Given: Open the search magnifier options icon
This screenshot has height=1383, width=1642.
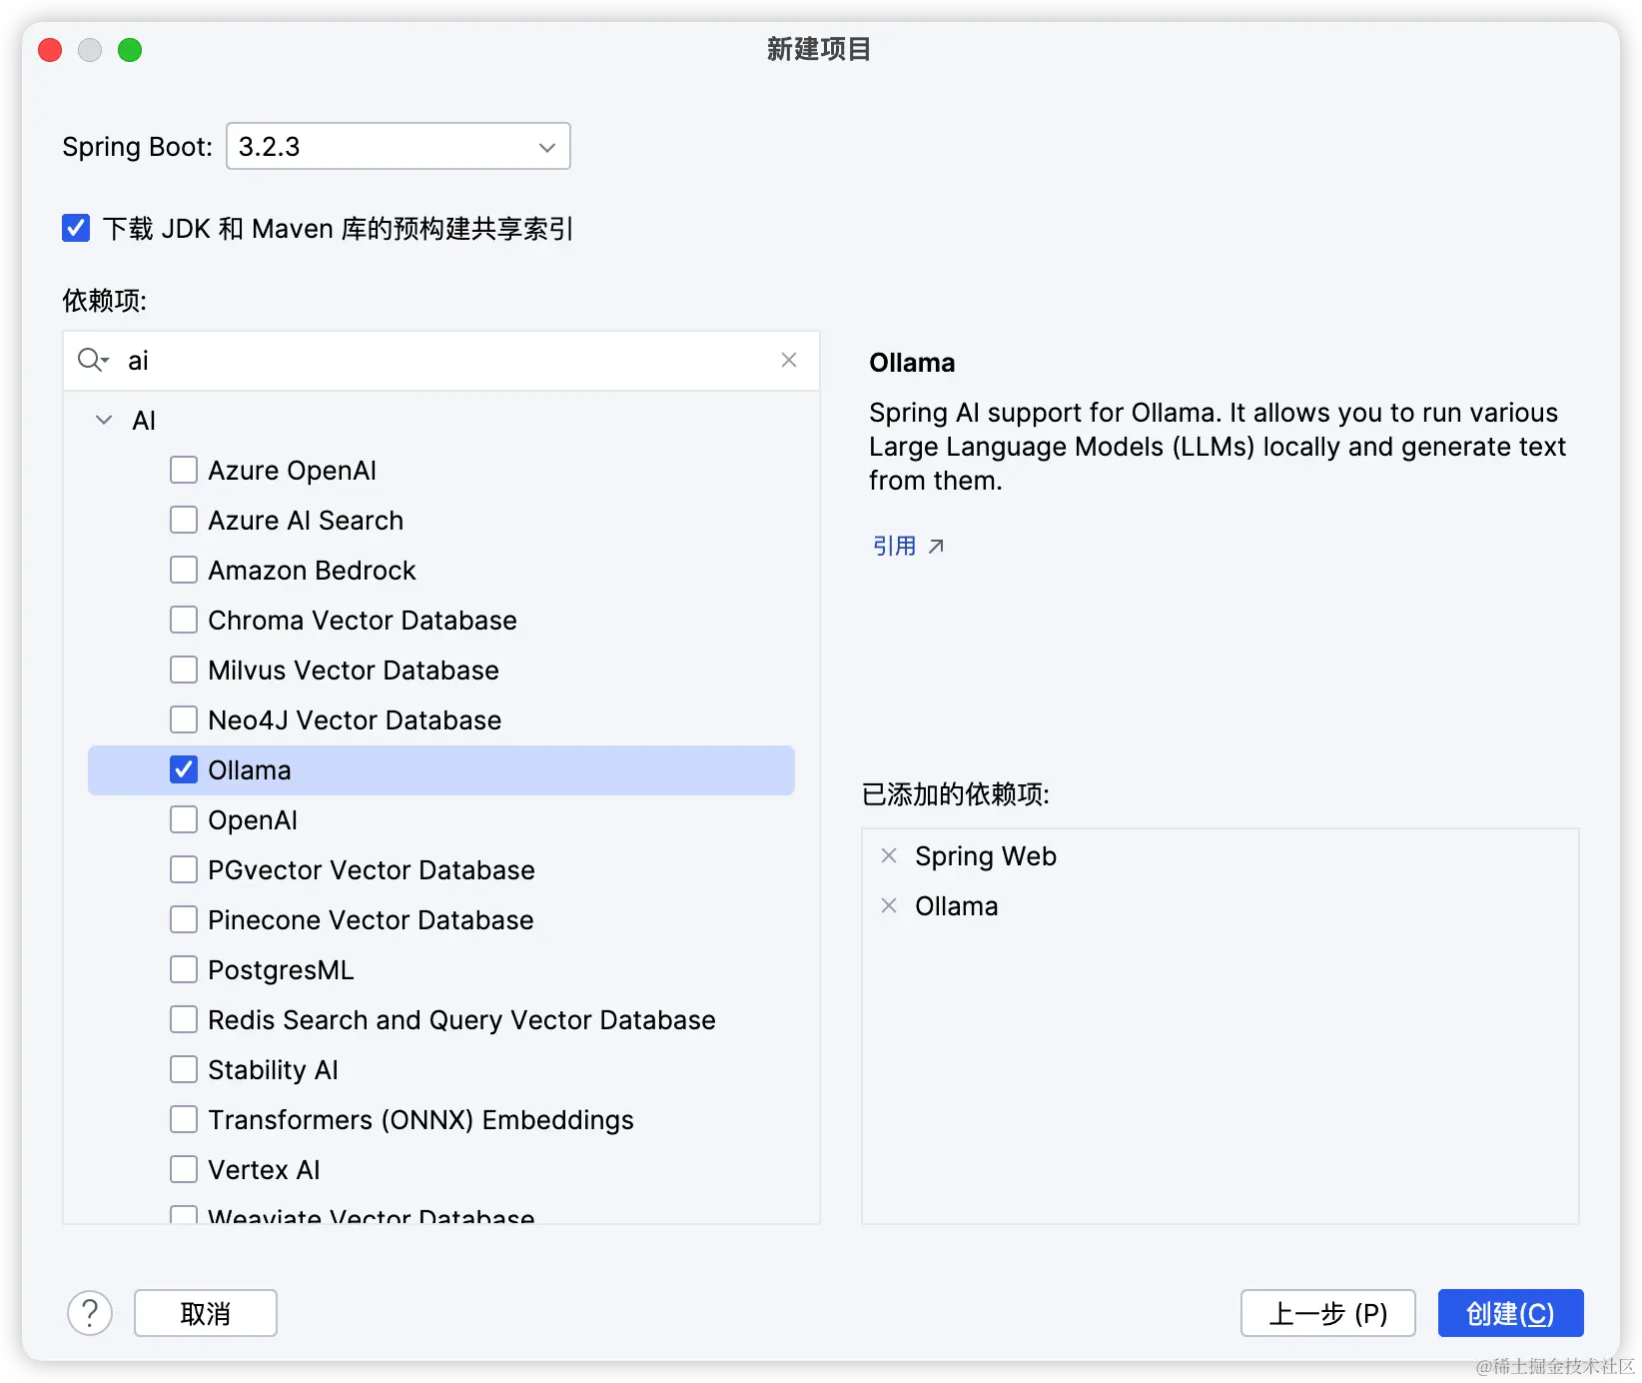Looking at the screenshot, I should 93,361.
